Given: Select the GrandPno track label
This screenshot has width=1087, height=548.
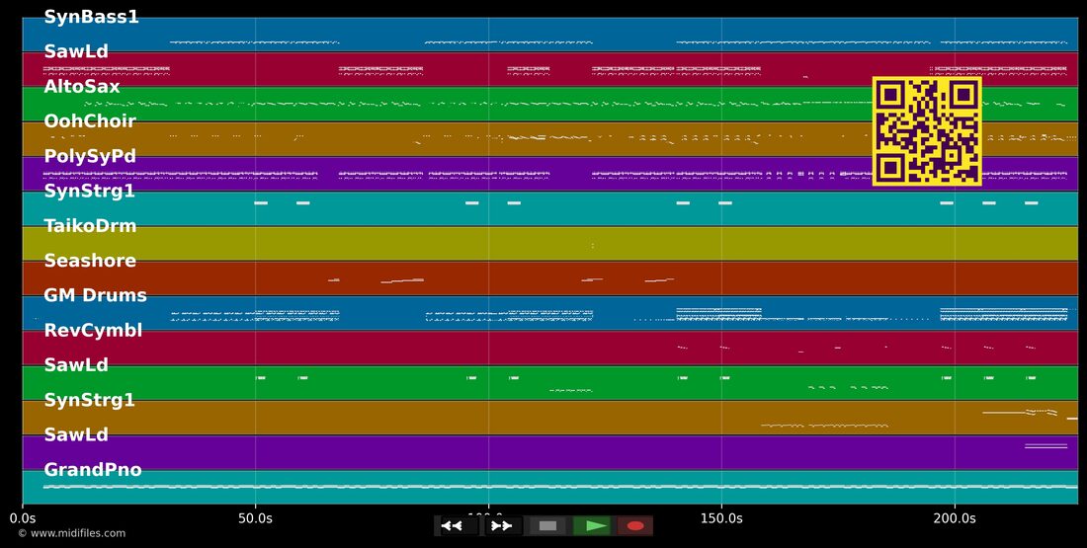Looking at the screenshot, I should [x=92, y=470].
